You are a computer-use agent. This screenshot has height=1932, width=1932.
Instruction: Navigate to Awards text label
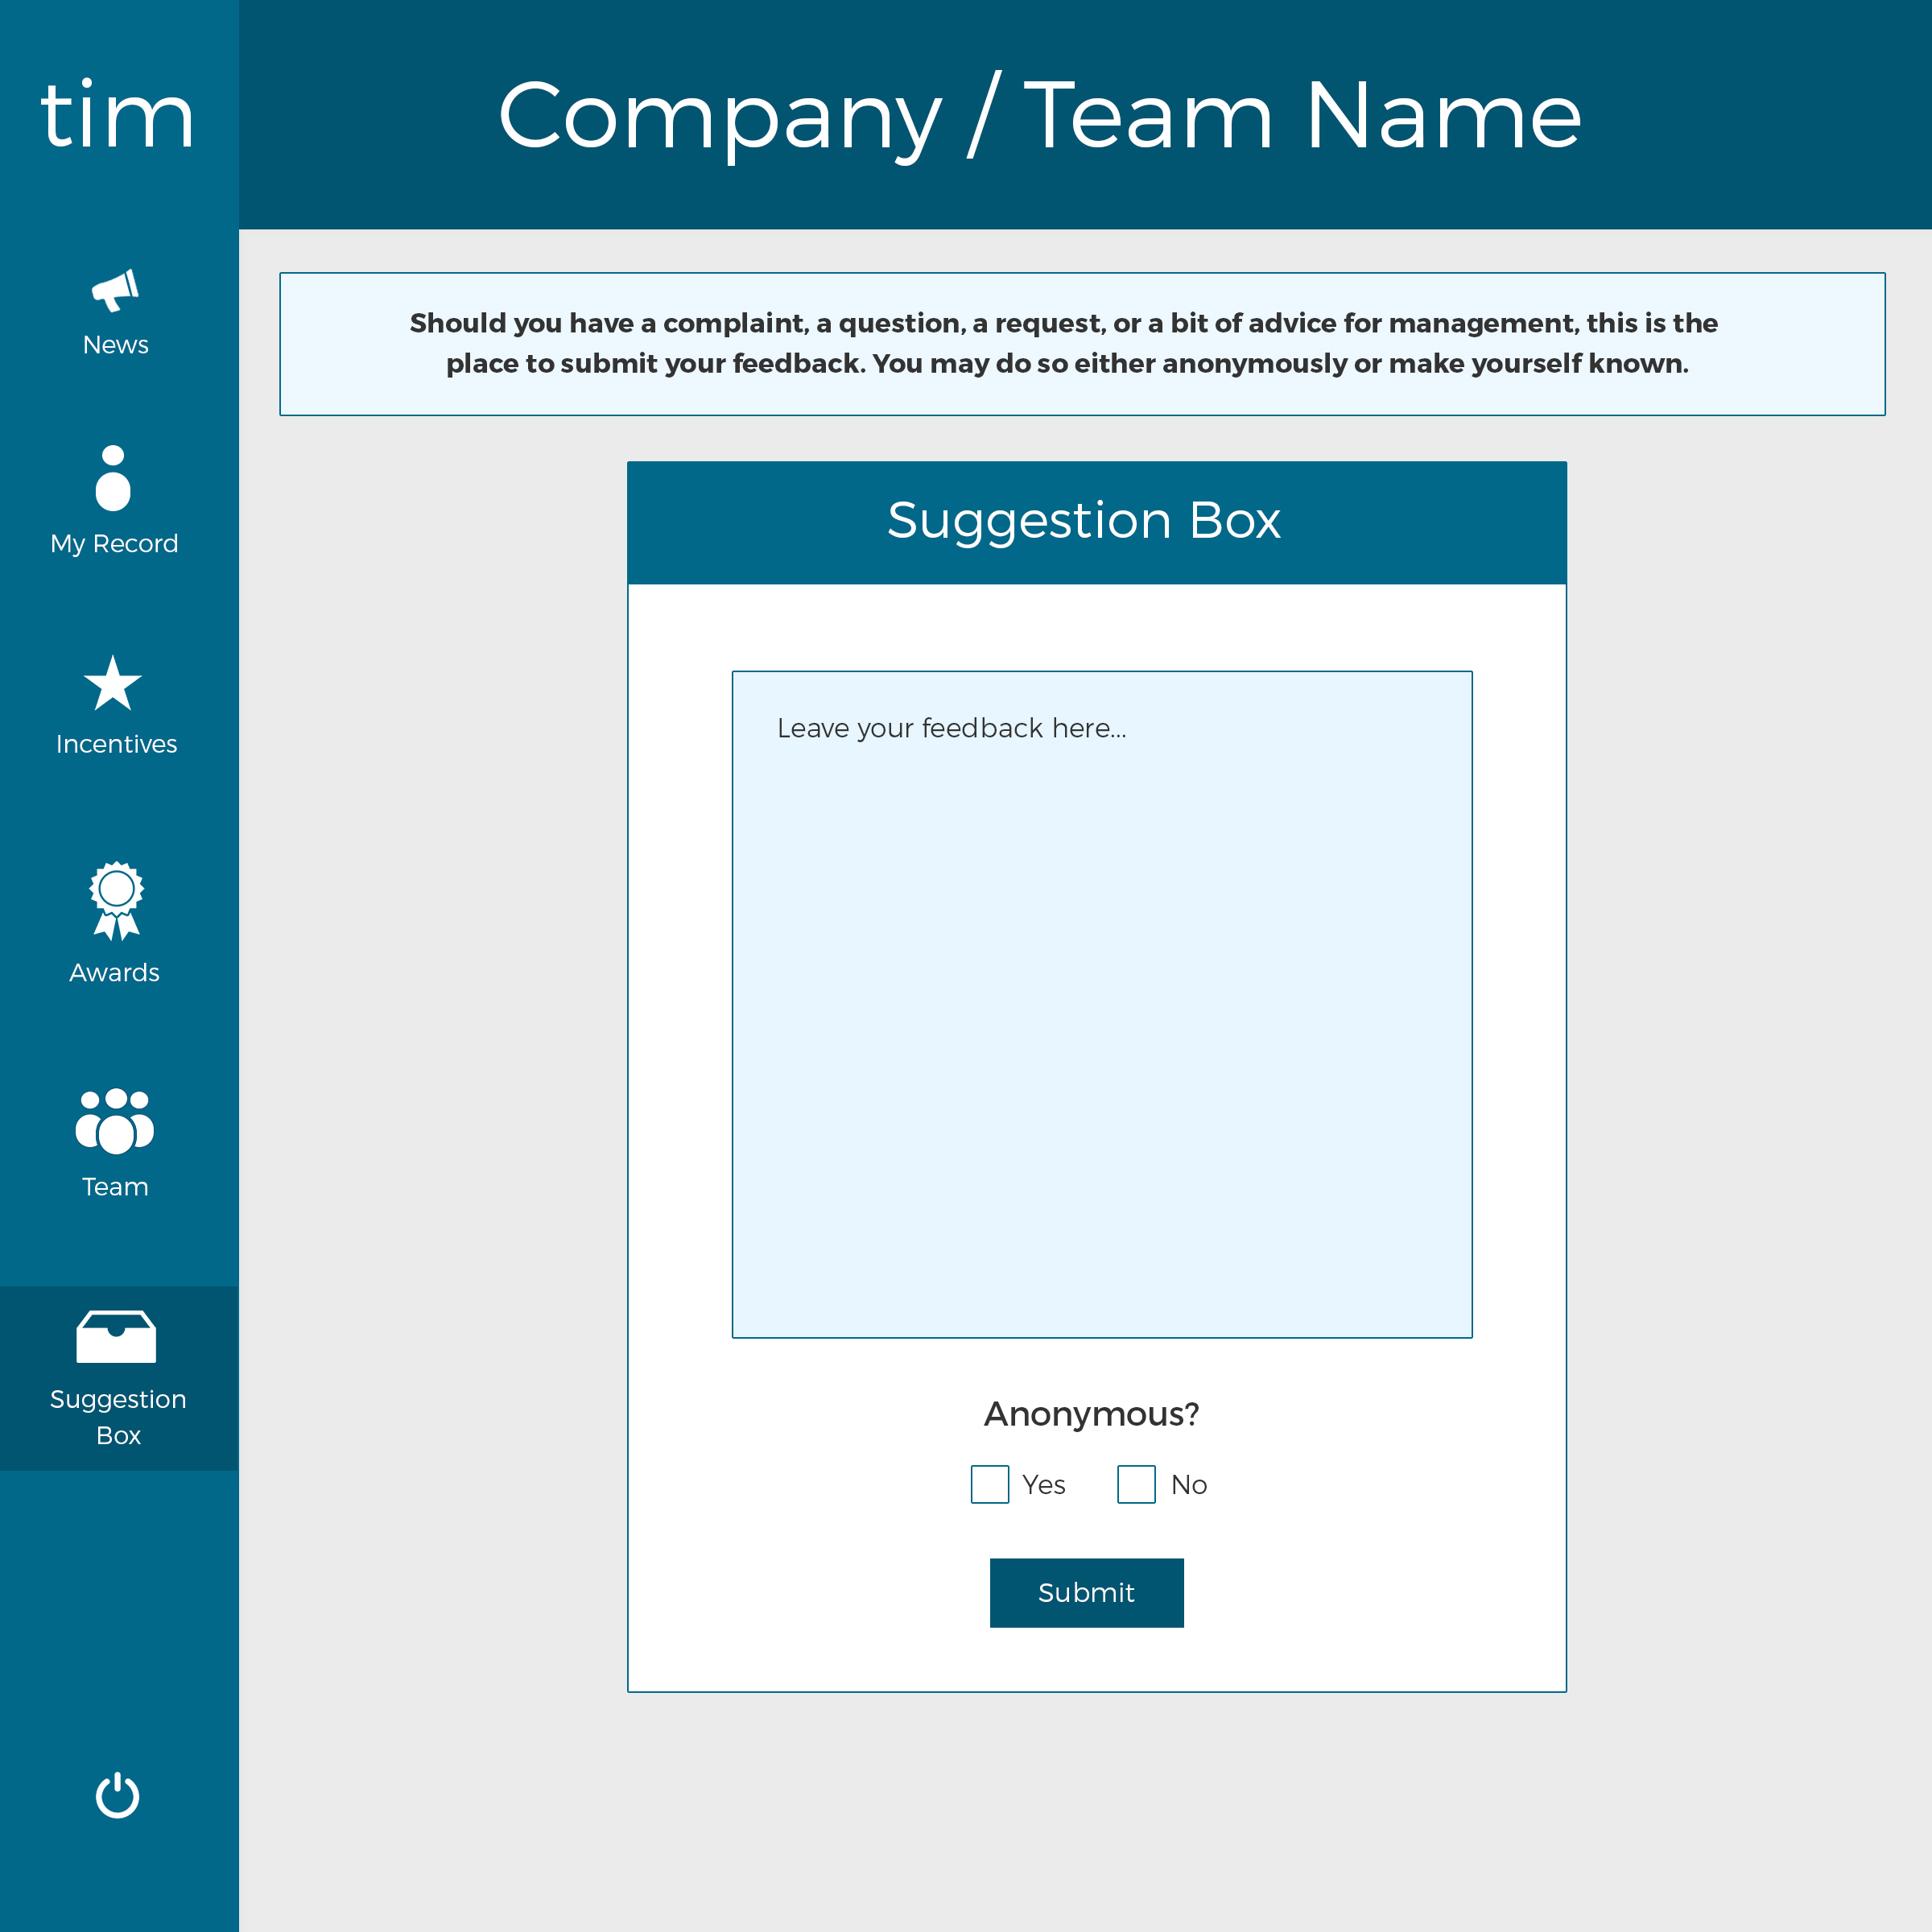114,973
